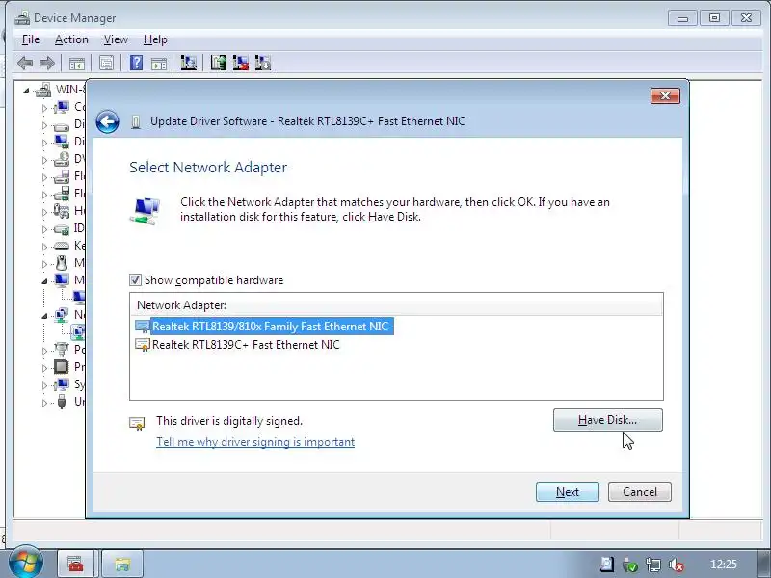Image resolution: width=771 pixels, height=578 pixels.
Task: Collapse the Monitors category arrow
Action: [44, 281]
